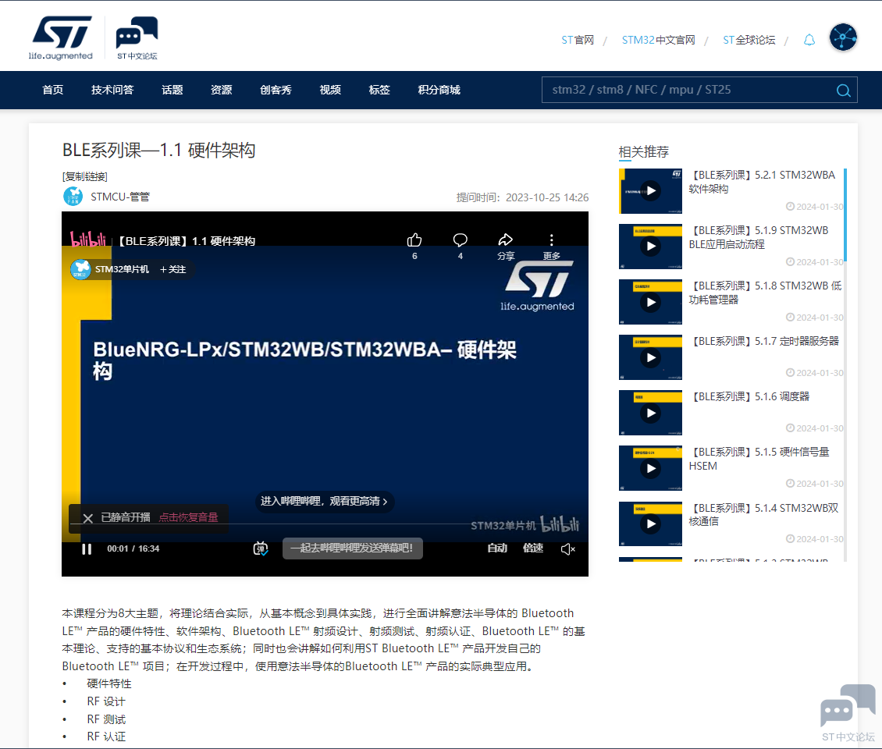Play 5.1.9 STM32WB BLE应用启动流程 thumbnail
882x749 pixels.
[x=650, y=247]
